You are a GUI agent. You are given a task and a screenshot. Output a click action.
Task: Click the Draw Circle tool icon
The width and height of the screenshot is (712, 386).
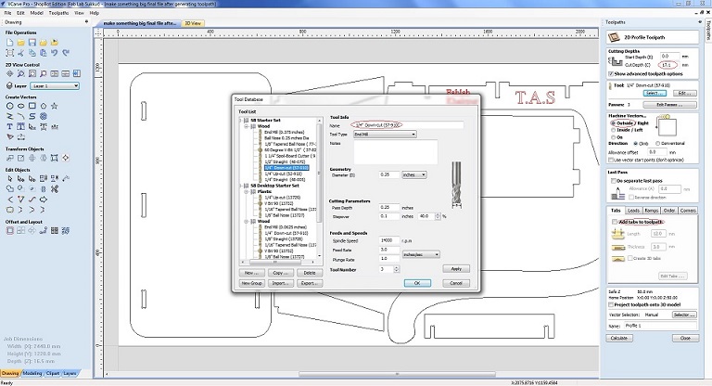coord(9,107)
